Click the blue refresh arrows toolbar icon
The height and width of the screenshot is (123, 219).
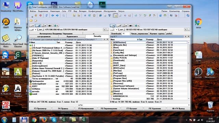pos(47,15)
